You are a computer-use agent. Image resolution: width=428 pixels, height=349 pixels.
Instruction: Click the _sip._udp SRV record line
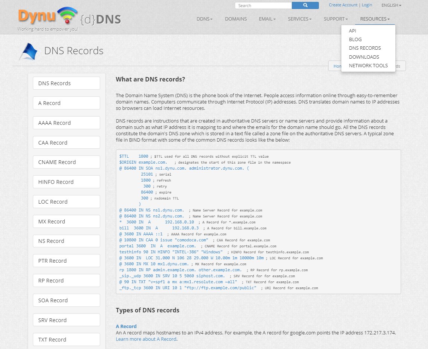(207, 276)
